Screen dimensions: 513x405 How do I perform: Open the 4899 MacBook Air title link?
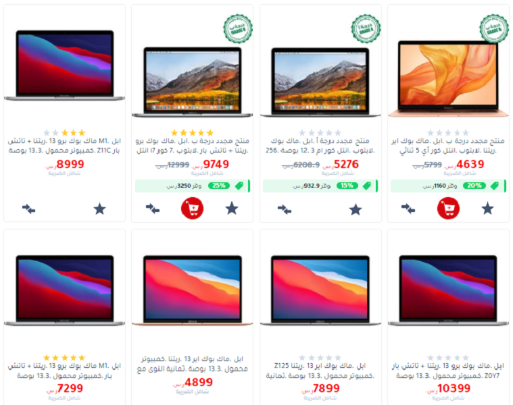tap(193, 364)
